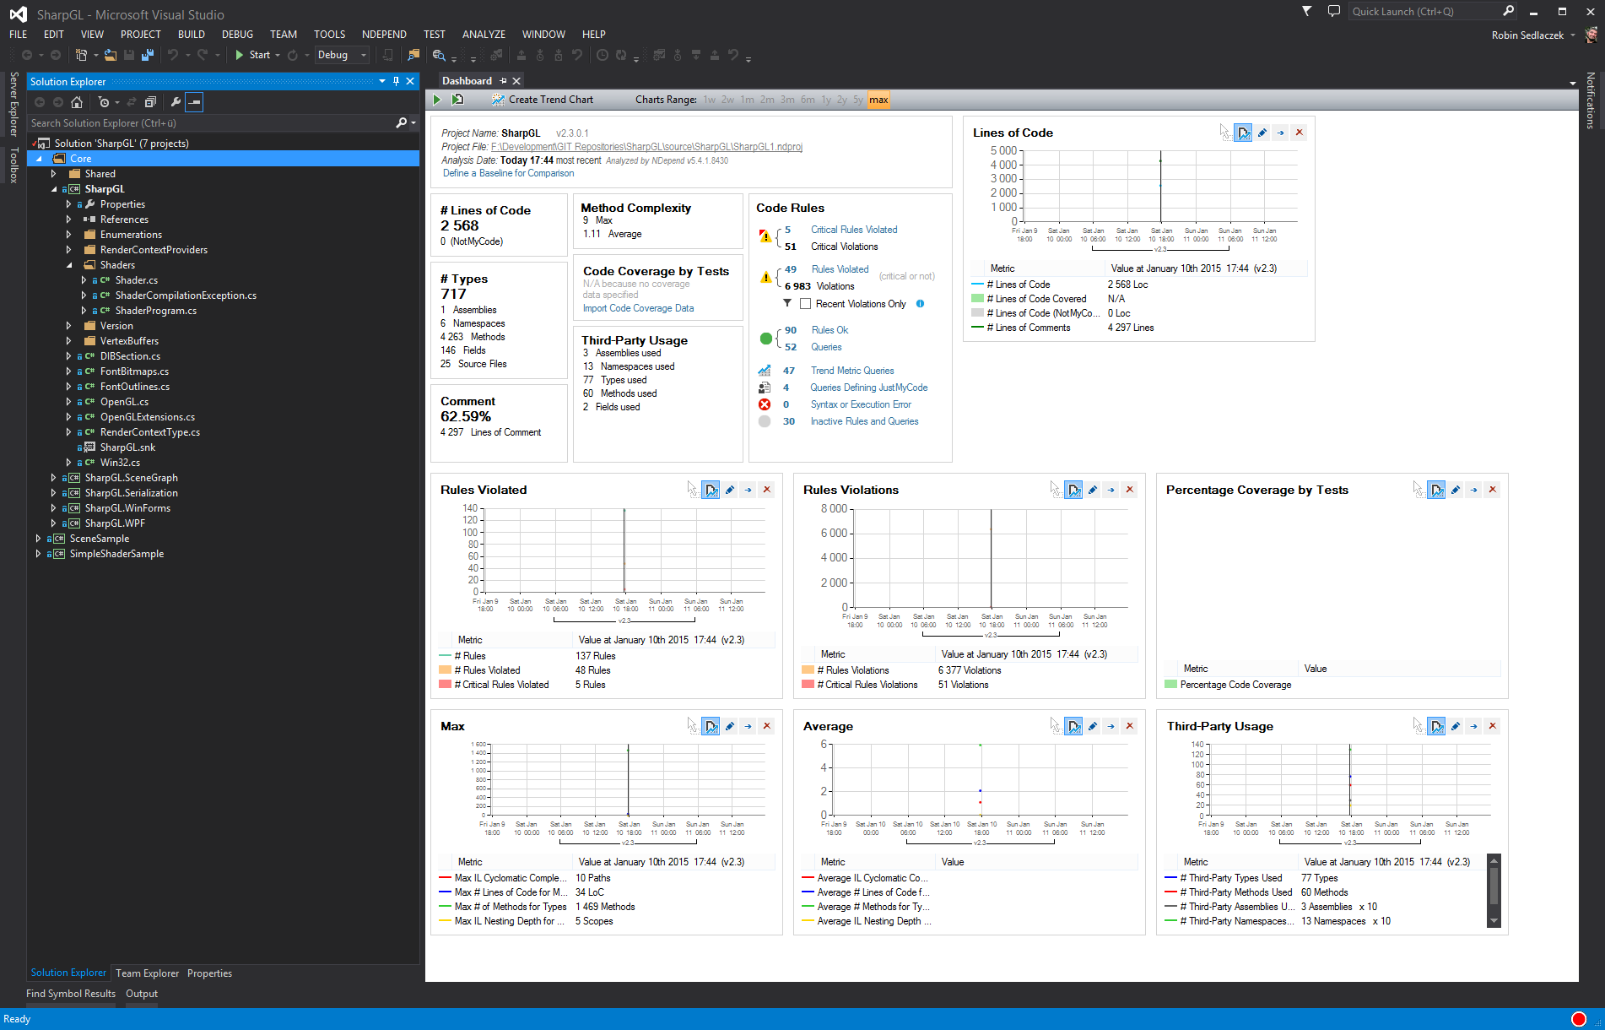Click the # Critical Rules Violations red swatch
1605x1030 pixels.
pos(808,685)
